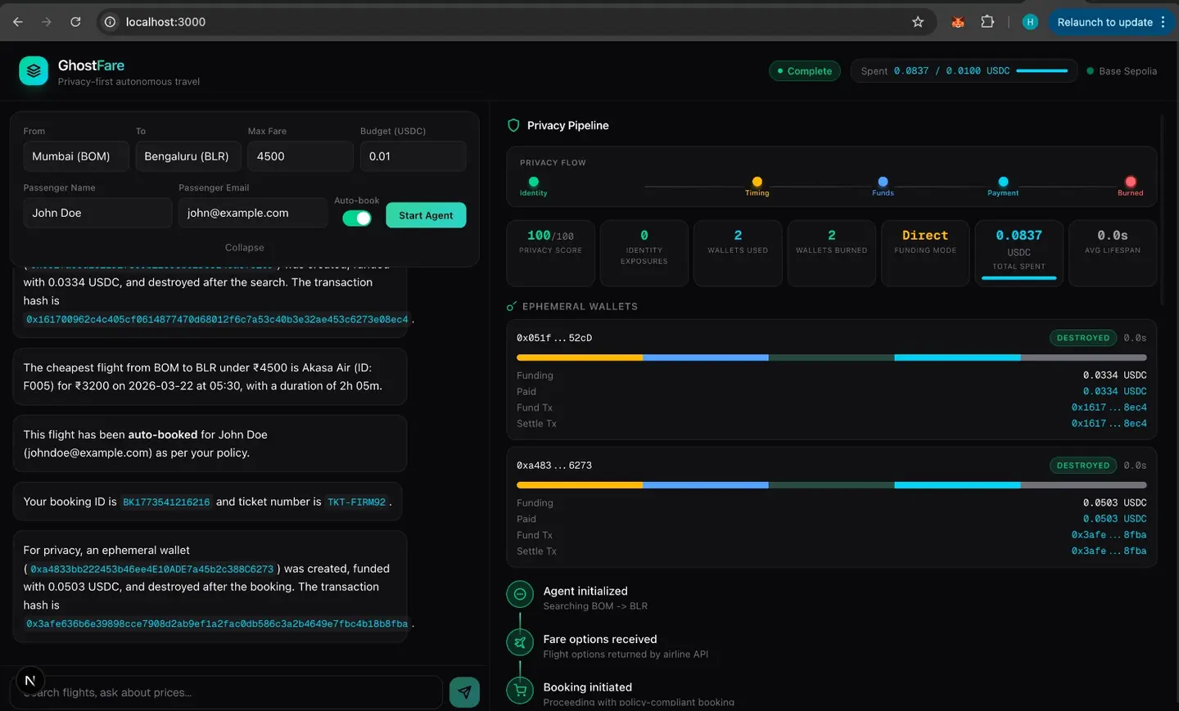Open the browser profile avatar H
The width and height of the screenshot is (1179, 711).
1030,22
